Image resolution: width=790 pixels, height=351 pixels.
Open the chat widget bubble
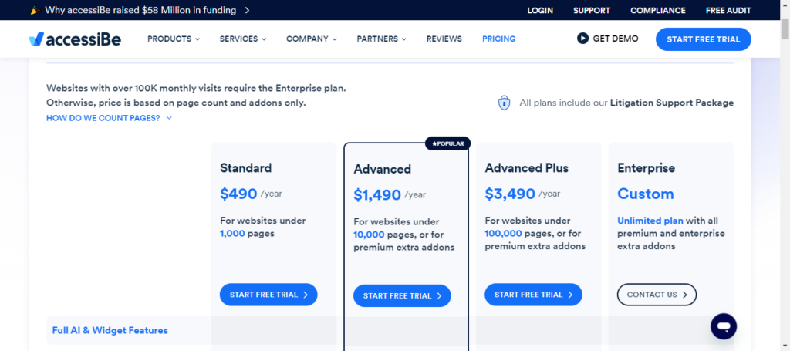tap(723, 326)
